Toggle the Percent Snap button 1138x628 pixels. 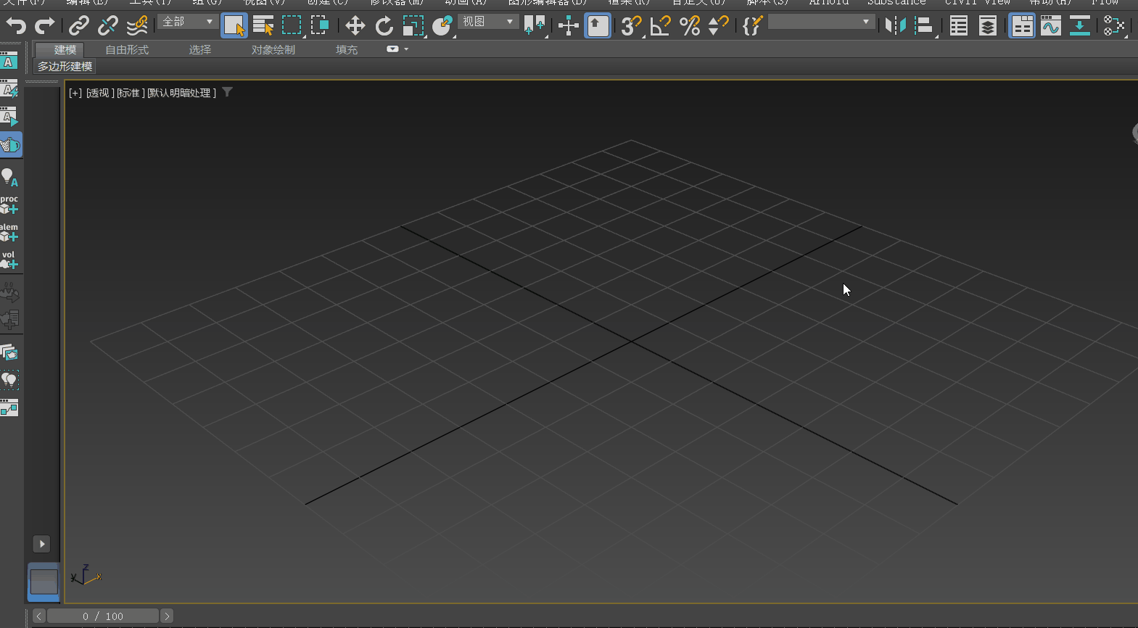(x=689, y=26)
